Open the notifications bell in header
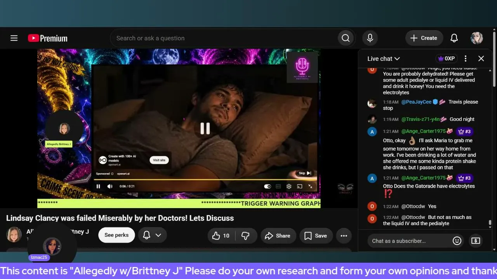This screenshot has height=279, width=497. pos(454,38)
